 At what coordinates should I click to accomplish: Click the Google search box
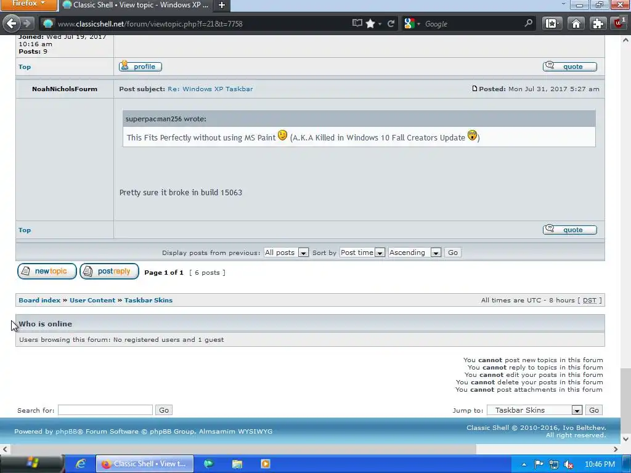point(473,24)
